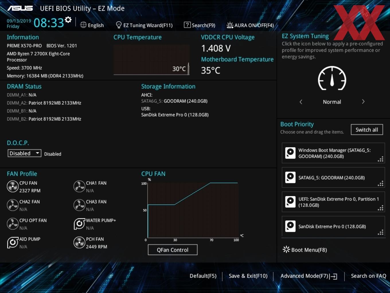The width and height of the screenshot is (390, 293).
Task: Click Windows Boot Manager disk icon
Action: pos(290,153)
